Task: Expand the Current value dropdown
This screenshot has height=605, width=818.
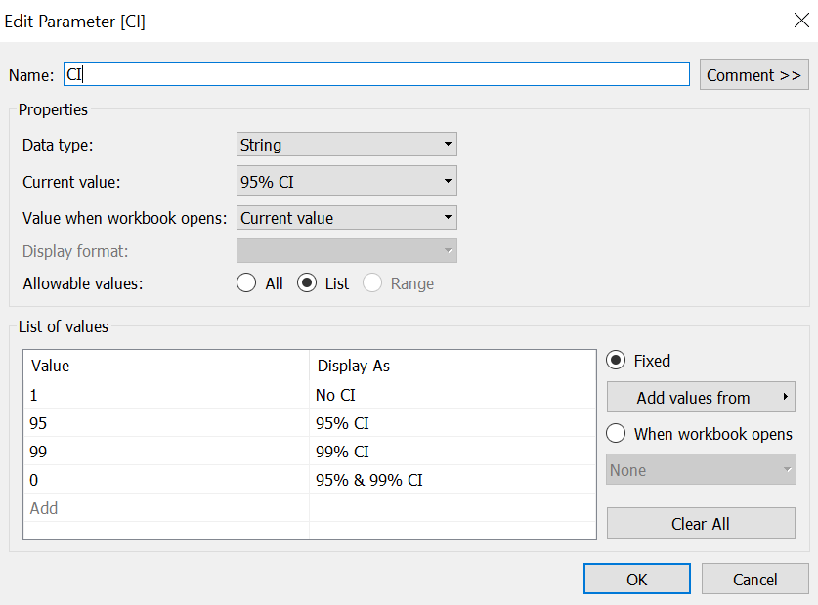Action: (x=346, y=181)
